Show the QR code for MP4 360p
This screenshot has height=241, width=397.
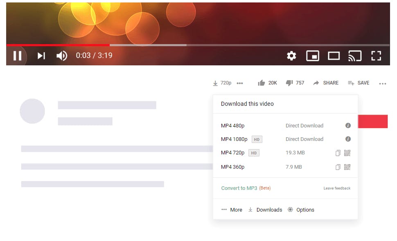point(347,167)
